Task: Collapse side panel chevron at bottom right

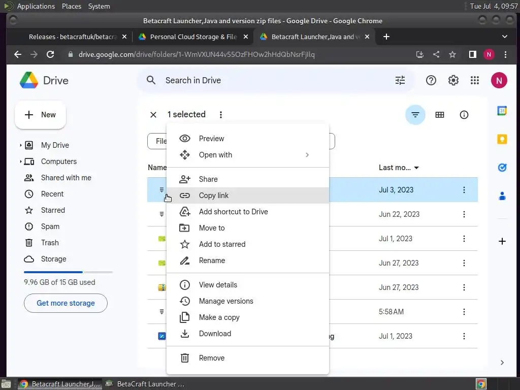Action: click(x=502, y=363)
